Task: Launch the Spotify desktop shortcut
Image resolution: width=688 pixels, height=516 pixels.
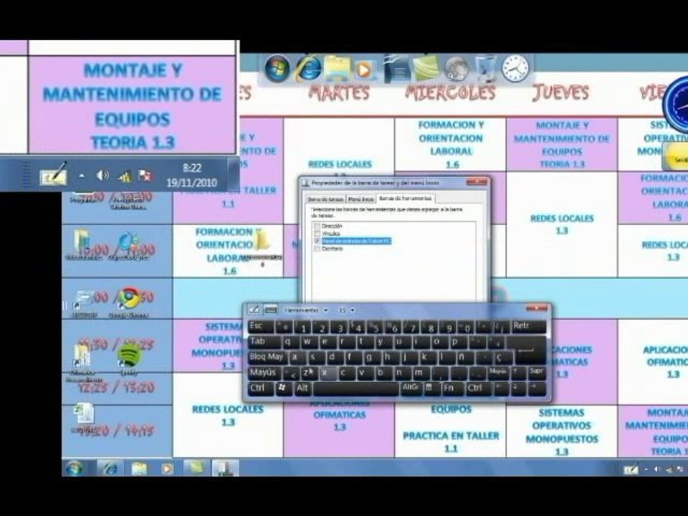Action: click(x=130, y=355)
